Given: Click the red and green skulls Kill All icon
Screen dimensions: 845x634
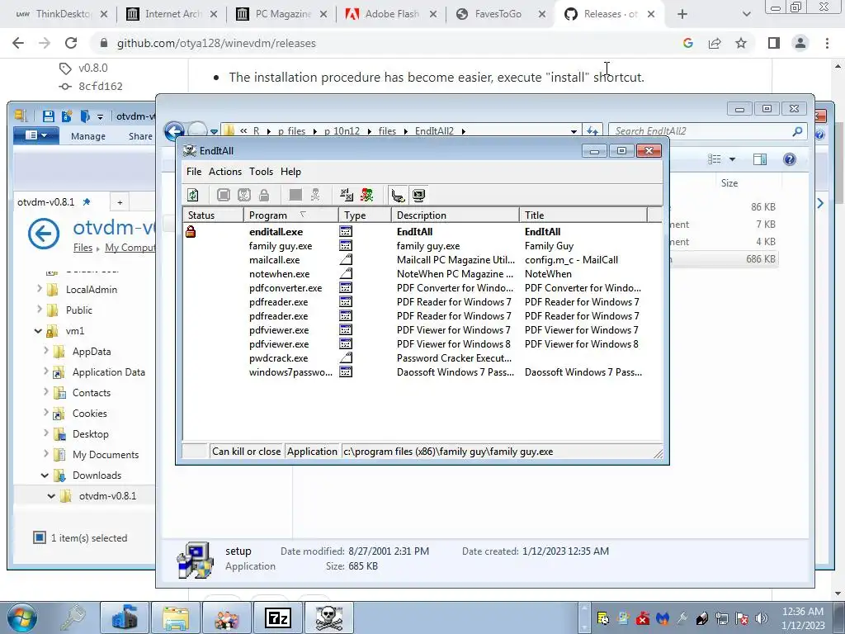Looking at the screenshot, I should point(367,195).
